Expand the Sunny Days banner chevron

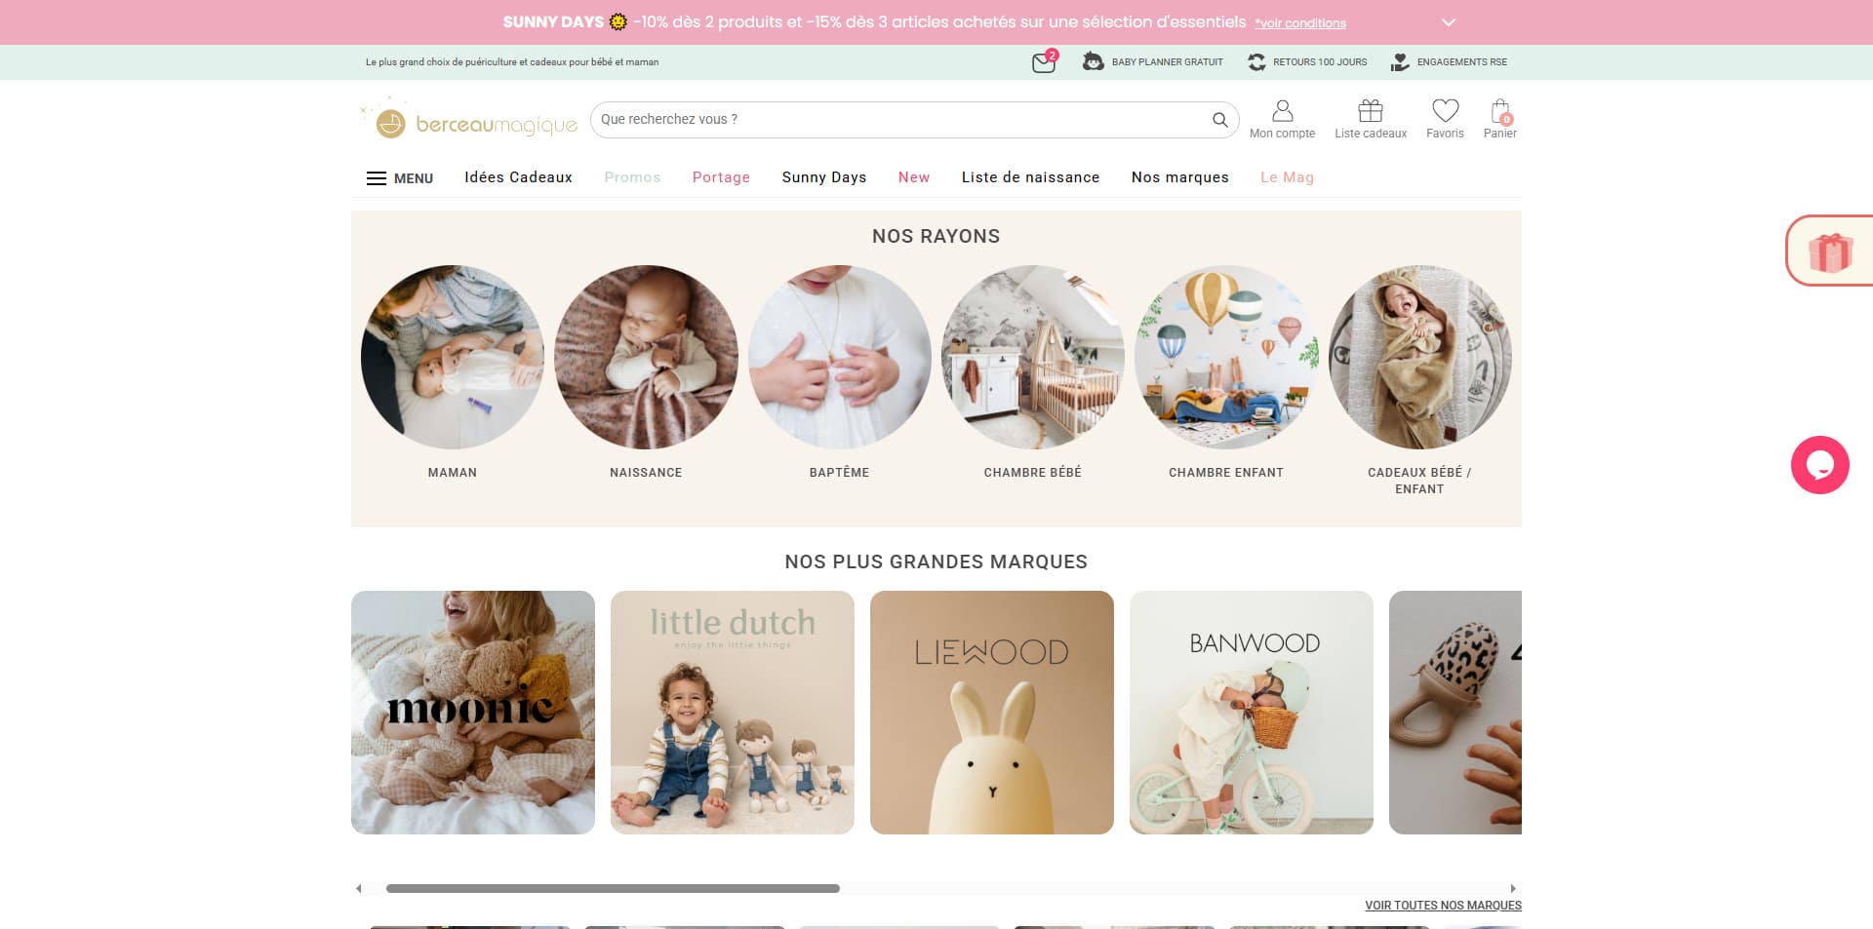[x=1449, y=22]
